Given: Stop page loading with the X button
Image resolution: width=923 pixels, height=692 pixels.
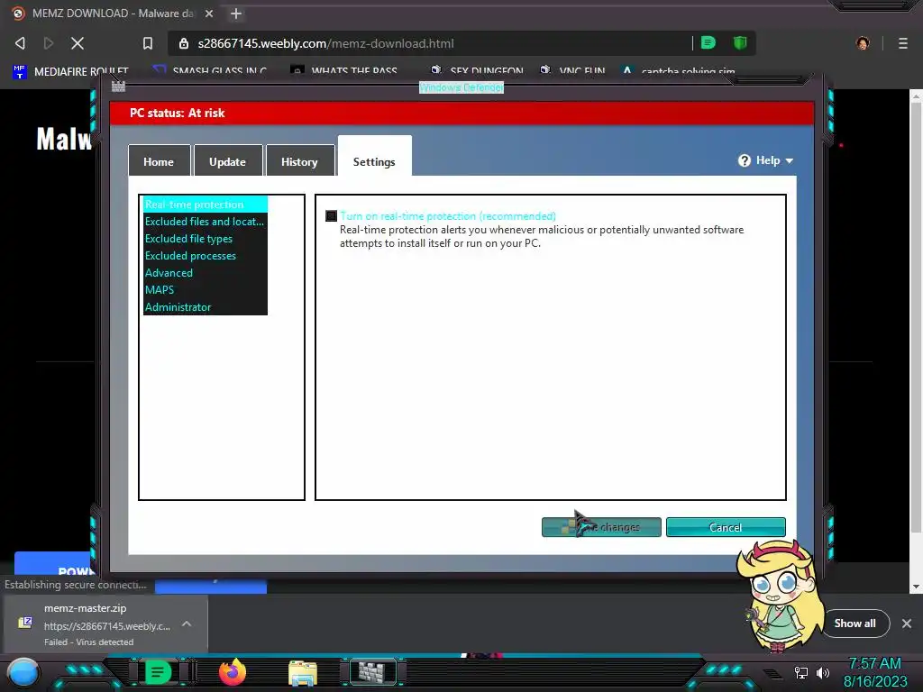Looking at the screenshot, I should point(78,43).
